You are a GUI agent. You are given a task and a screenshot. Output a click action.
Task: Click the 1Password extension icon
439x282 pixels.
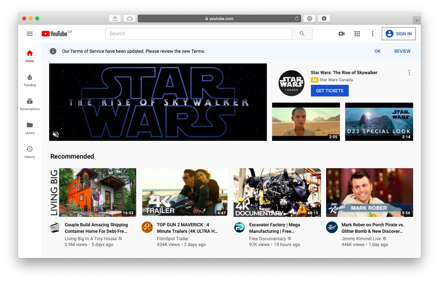pyautogui.click(x=310, y=18)
